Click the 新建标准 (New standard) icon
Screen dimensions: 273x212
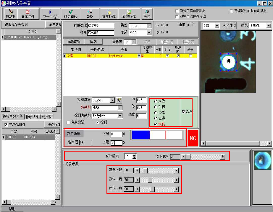129,14
